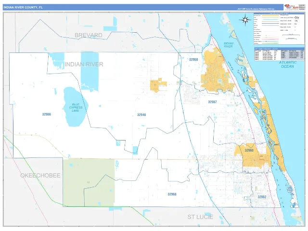The height and width of the screenshot is (231, 308).
Task: Click the gray 'BREVARD' county label
Action: click(x=89, y=35)
